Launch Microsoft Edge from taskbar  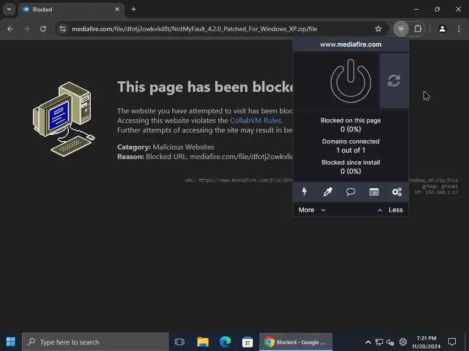(225, 342)
